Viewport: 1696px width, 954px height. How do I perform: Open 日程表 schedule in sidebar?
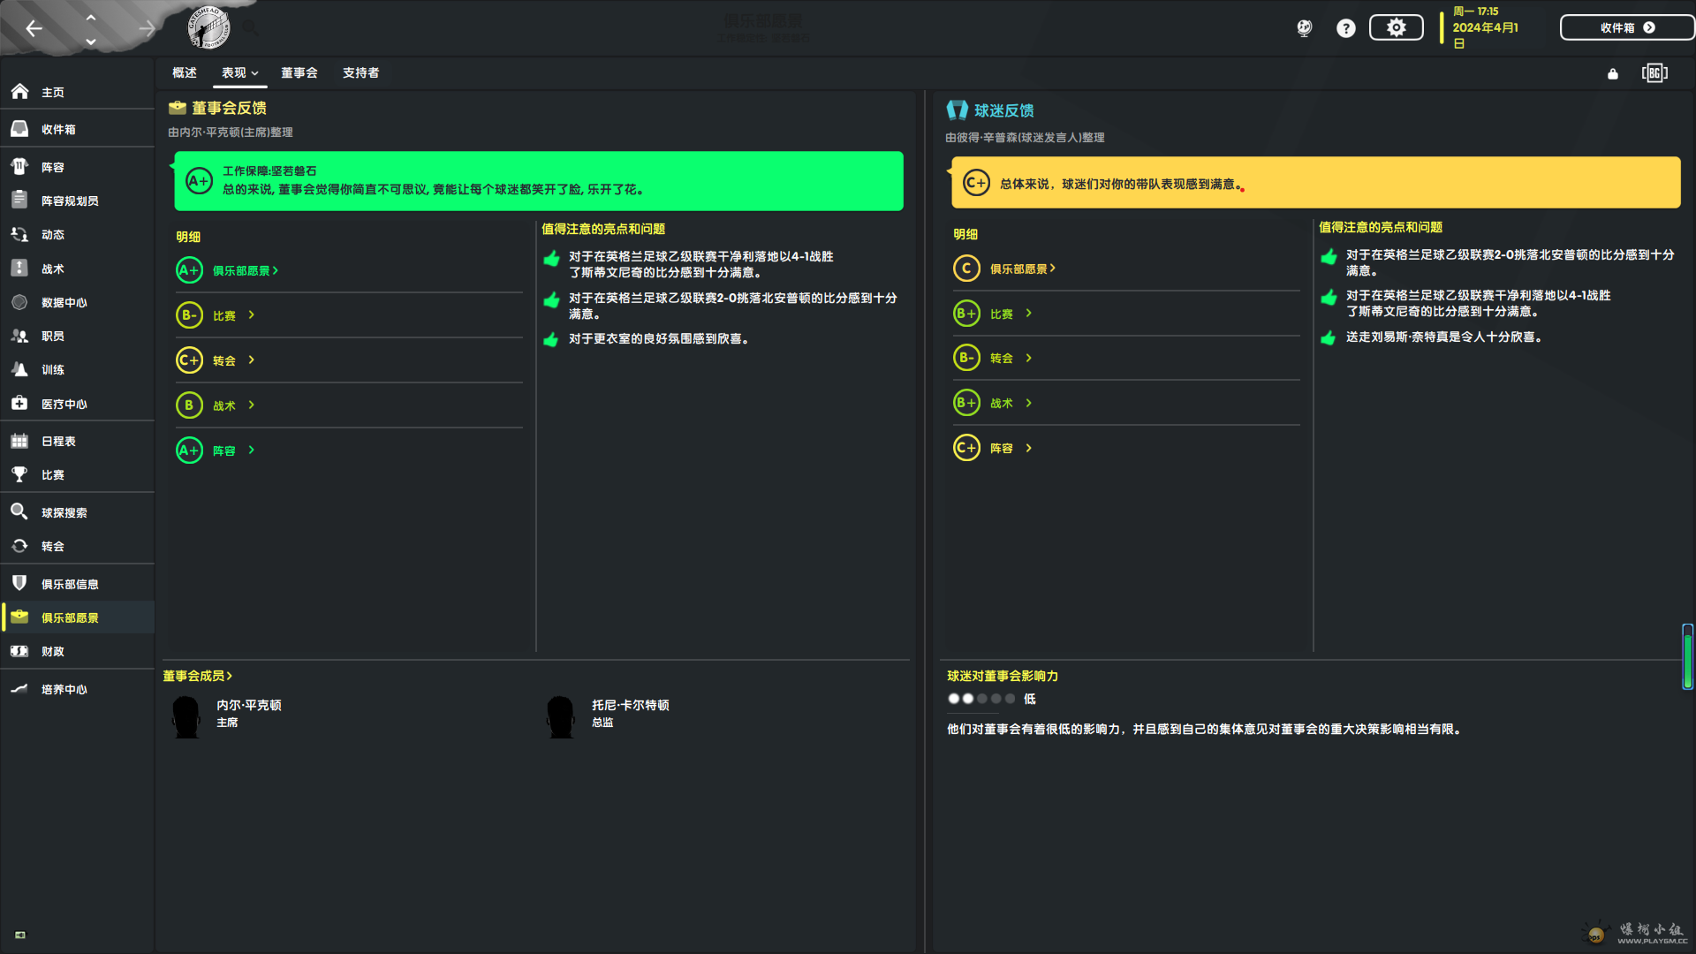pyautogui.click(x=77, y=441)
